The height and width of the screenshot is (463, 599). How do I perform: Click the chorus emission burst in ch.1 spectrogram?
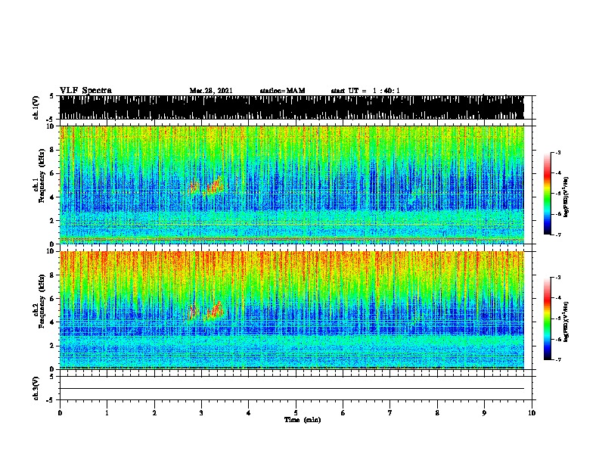pos(206,186)
